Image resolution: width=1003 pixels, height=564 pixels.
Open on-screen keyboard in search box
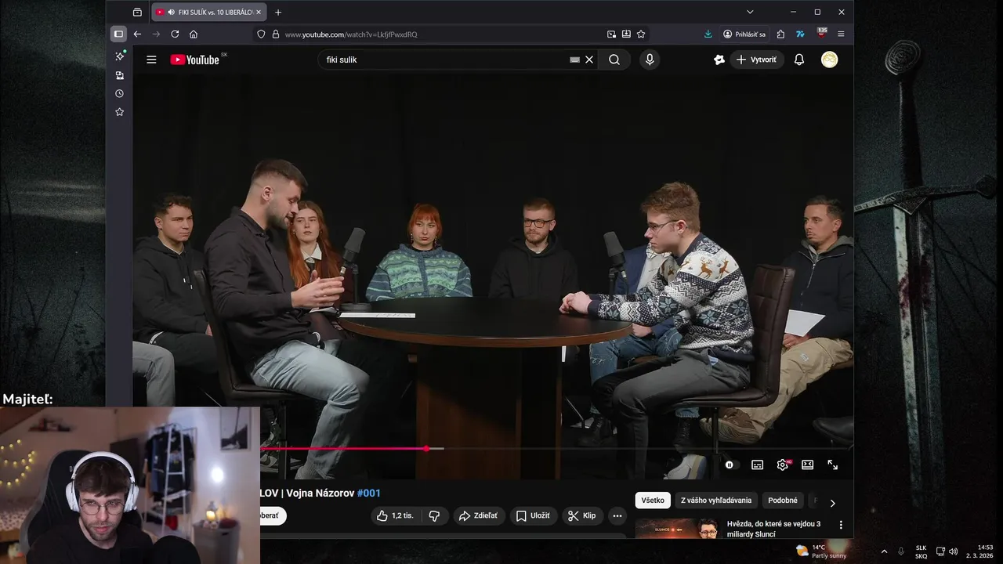(x=574, y=60)
